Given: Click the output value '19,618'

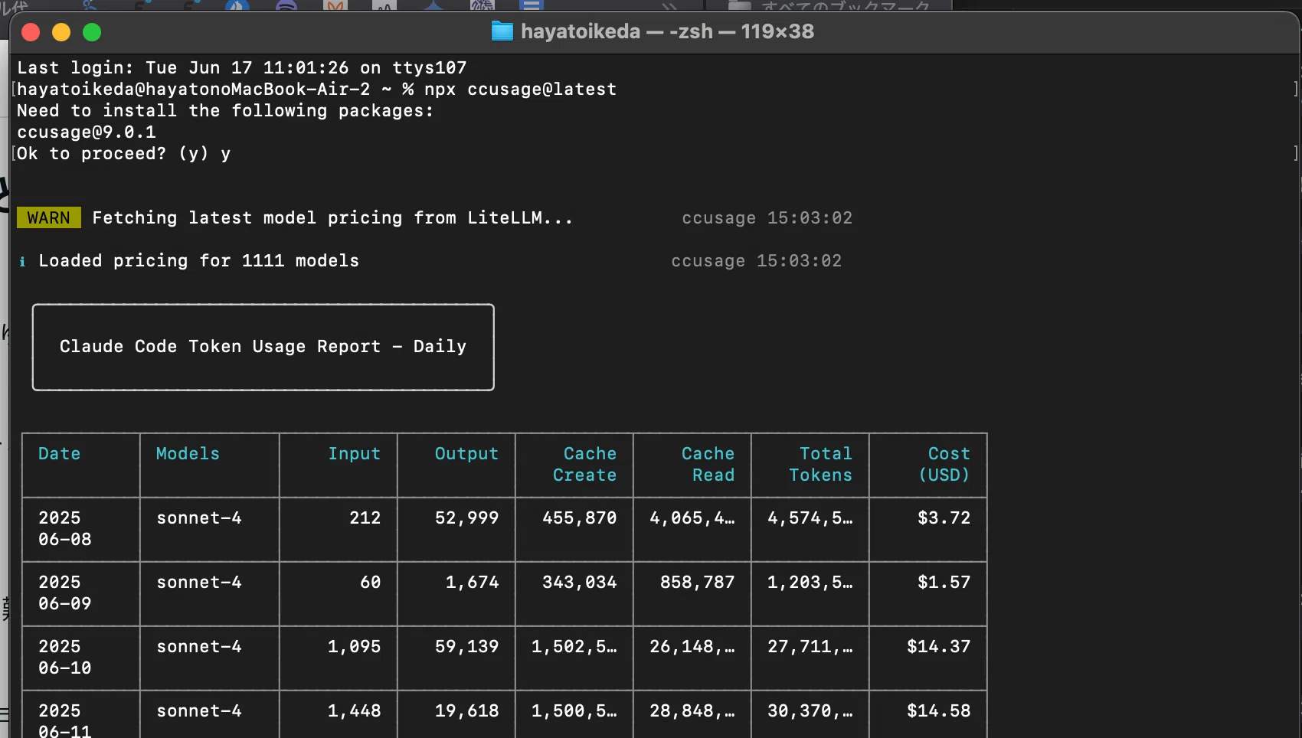Looking at the screenshot, I should [467, 711].
